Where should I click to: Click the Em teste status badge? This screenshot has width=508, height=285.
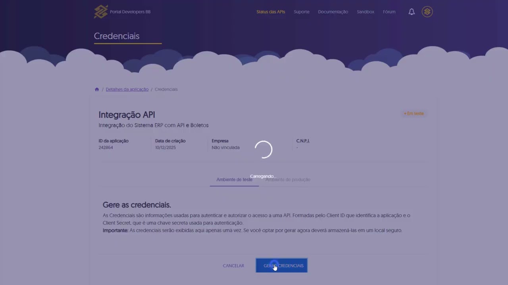414,114
